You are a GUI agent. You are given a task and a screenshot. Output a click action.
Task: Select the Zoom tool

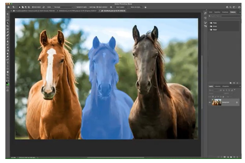click(8, 75)
